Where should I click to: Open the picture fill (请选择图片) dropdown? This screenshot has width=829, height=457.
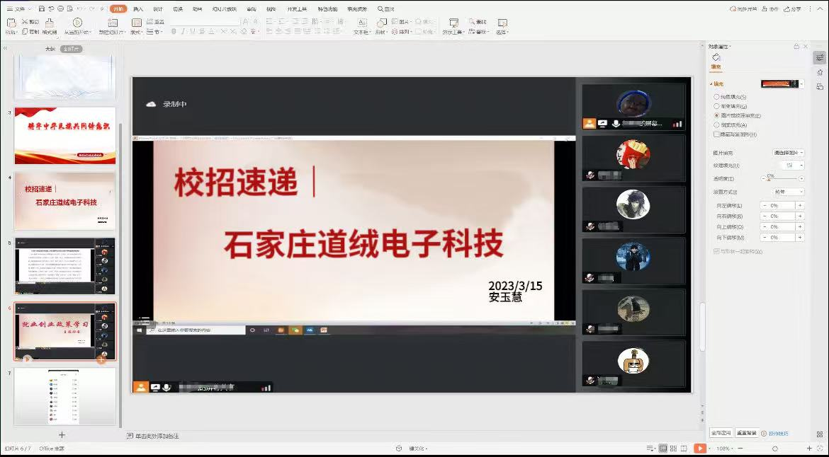click(x=788, y=153)
